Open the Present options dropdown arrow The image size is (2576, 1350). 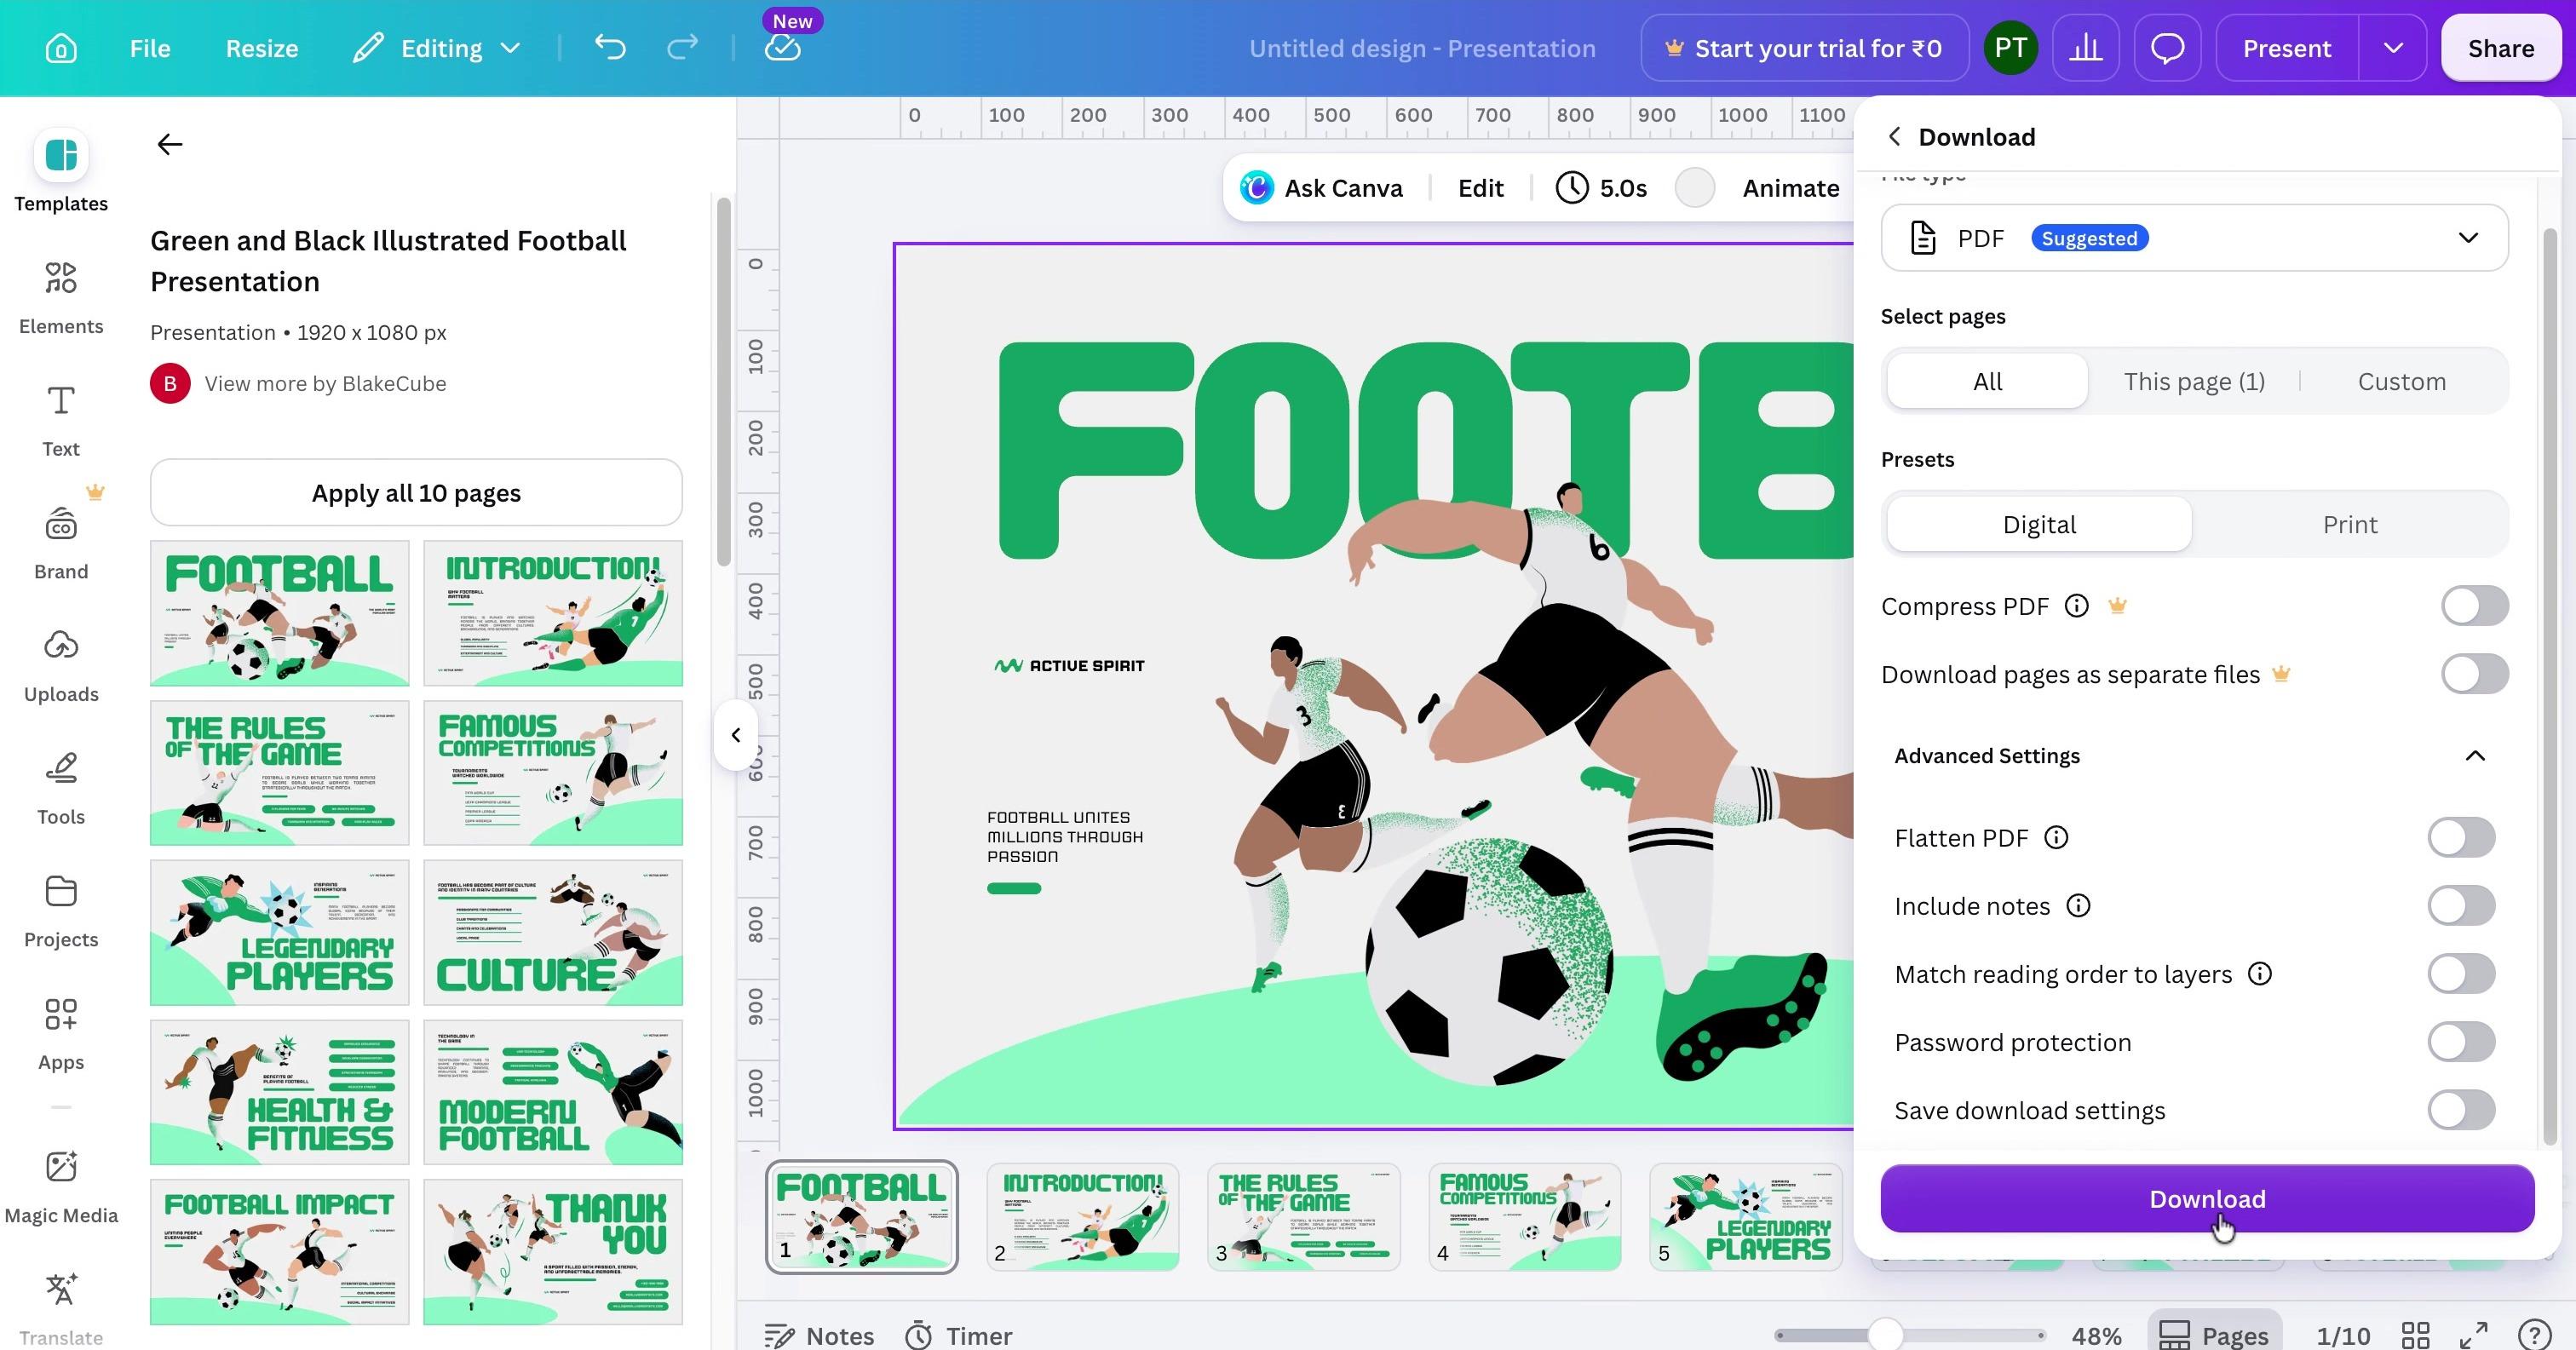pos(2393,48)
